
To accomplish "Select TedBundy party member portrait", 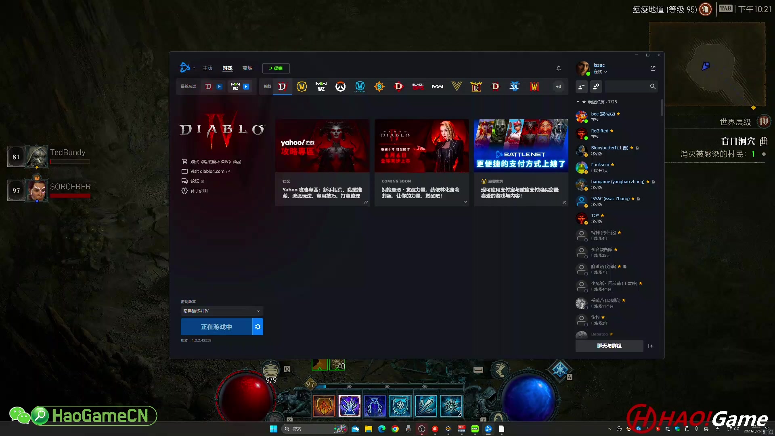I will pyautogui.click(x=37, y=156).
